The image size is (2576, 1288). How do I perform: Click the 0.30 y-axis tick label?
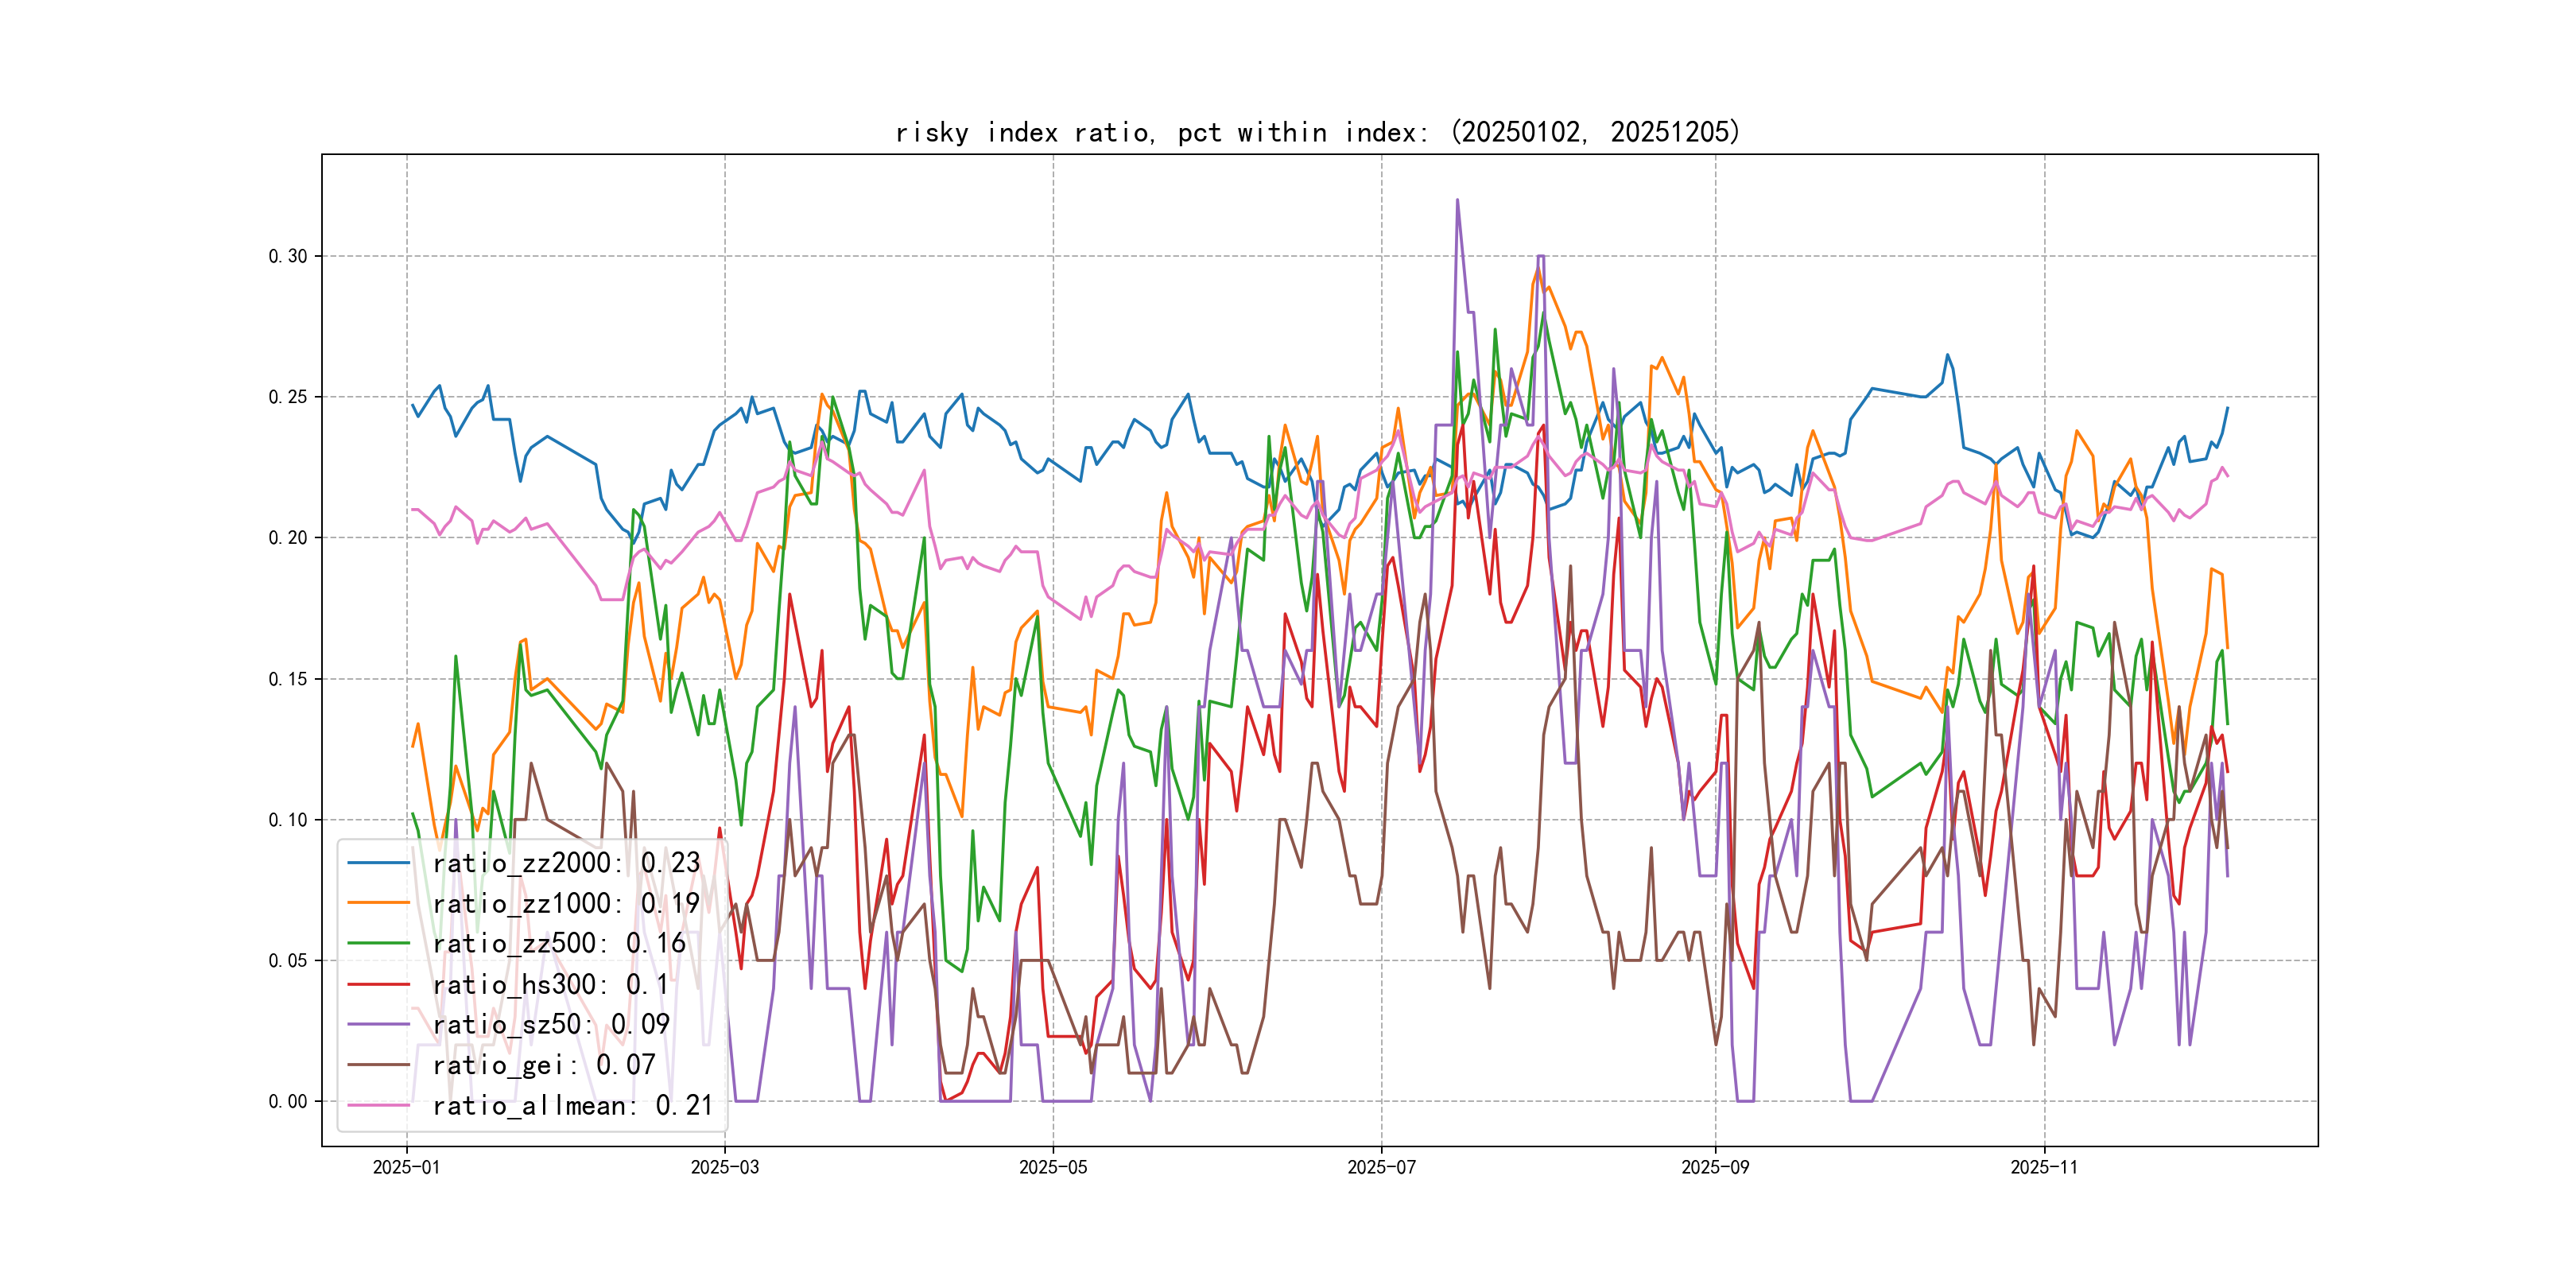pyautogui.click(x=288, y=257)
